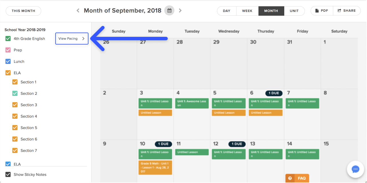Advance to next month arrow

coord(180,11)
